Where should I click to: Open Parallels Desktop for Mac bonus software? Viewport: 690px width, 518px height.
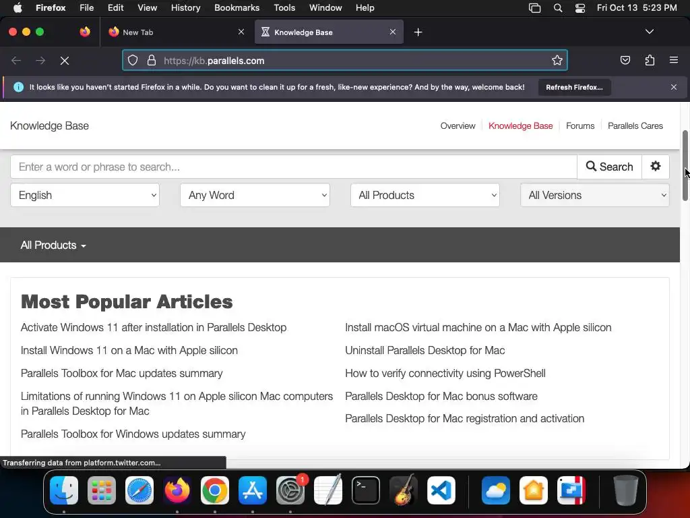tap(441, 396)
